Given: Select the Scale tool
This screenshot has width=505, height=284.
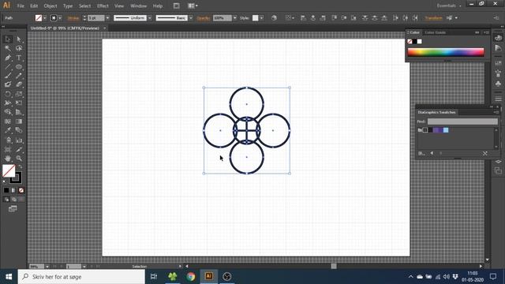Looking at the screenshot, I should tap(19, 94).
